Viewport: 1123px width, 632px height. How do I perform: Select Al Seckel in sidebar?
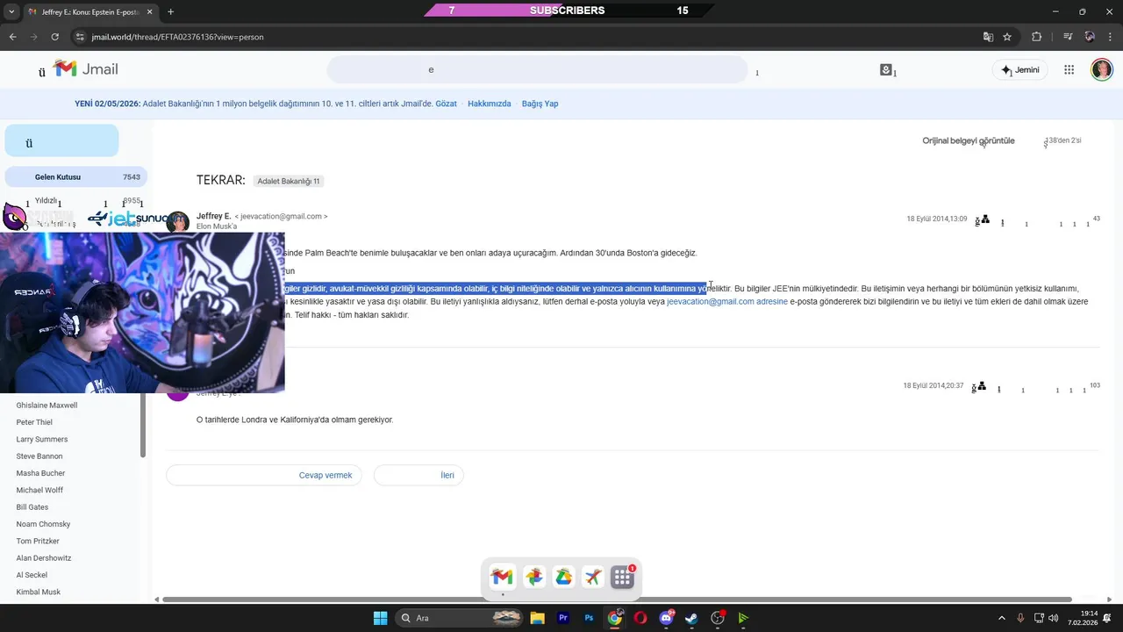(x=32, y=575)
